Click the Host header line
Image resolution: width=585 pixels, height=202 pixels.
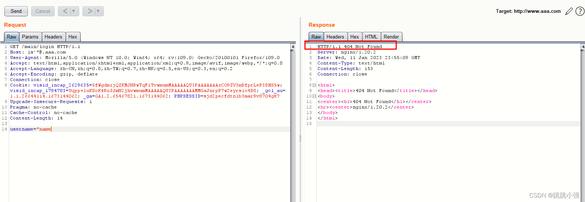pyautogui.click(x=38, y=52)
